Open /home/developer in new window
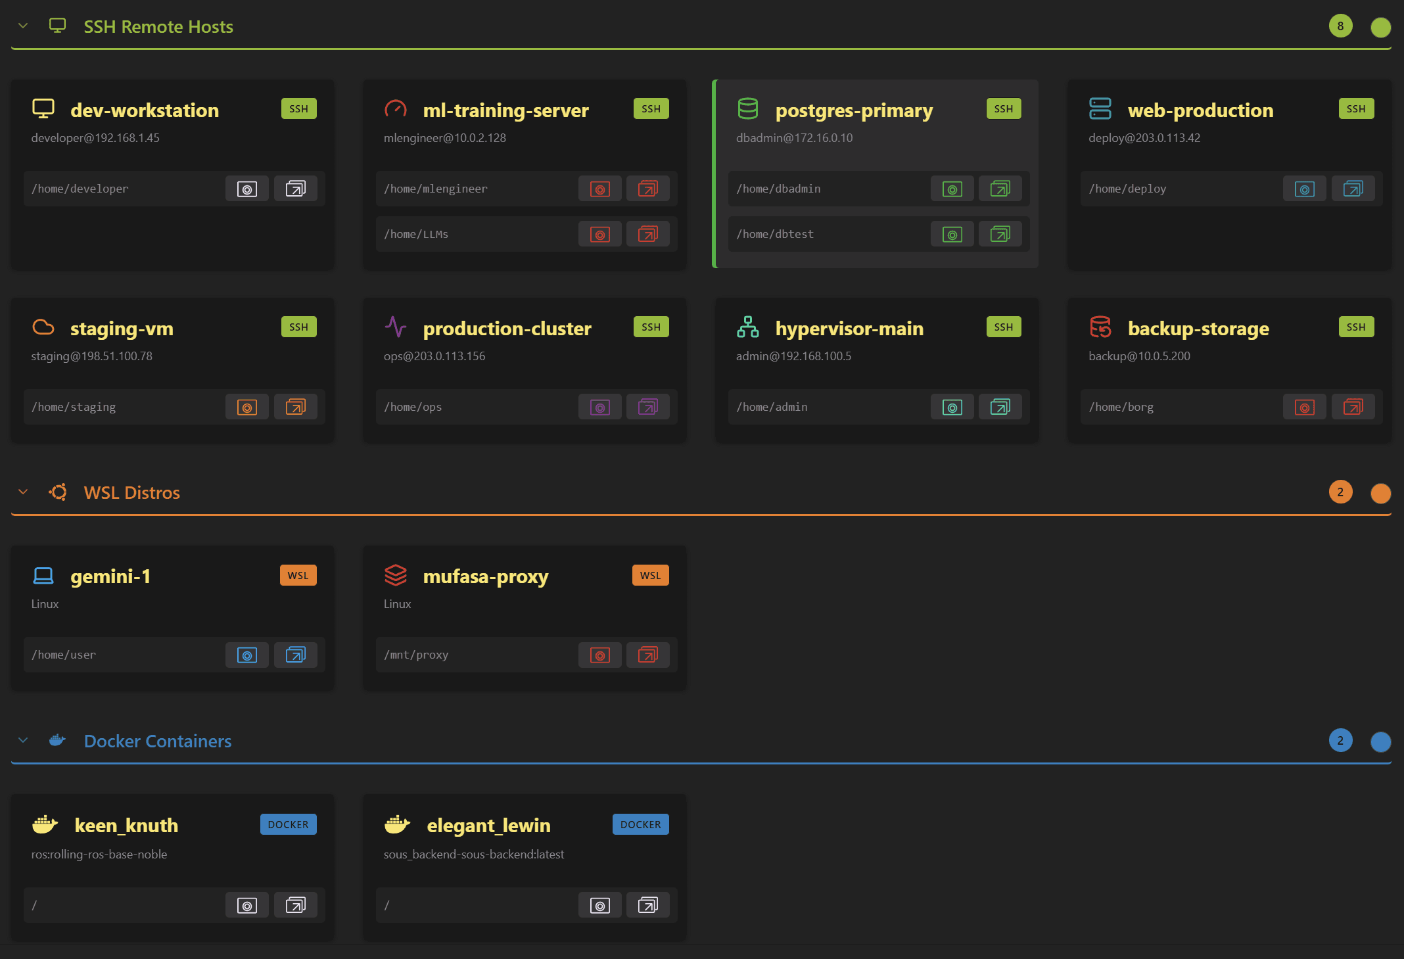 tap(296, 189)
